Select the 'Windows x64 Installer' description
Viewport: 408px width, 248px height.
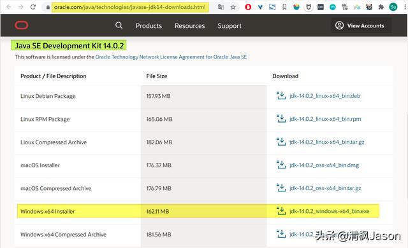click(48, 211)
